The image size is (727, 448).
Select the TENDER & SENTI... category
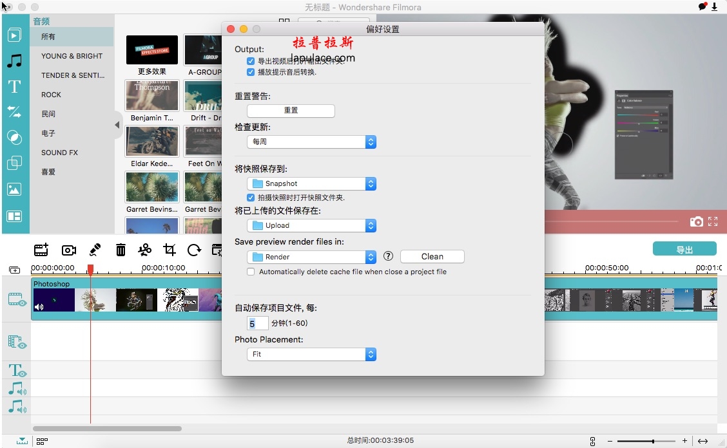pyautogui.click(x=72, y=75)
